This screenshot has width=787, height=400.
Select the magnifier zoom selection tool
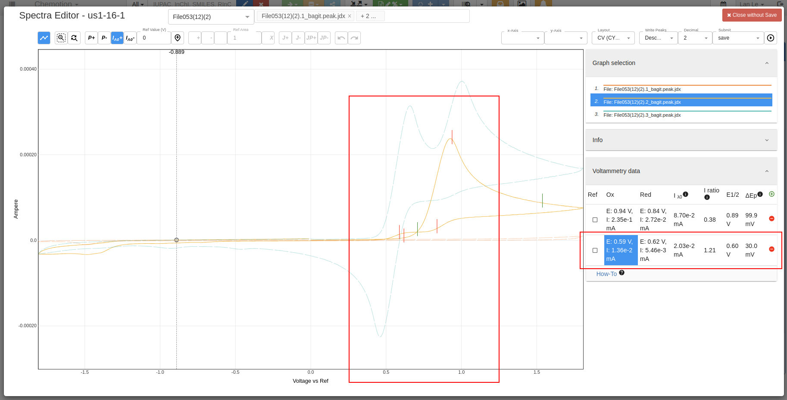(x=61, y=38)
